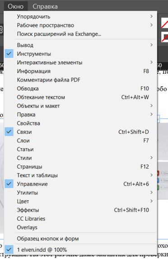Close the Окно menu via its title
The width and height of the screenshot is (168, 259).
(x=16, y=6)
